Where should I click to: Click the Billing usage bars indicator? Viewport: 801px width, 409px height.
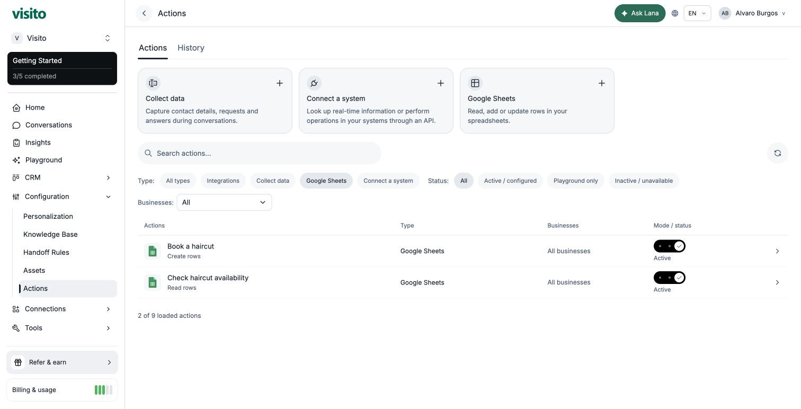tap(103, 390)
